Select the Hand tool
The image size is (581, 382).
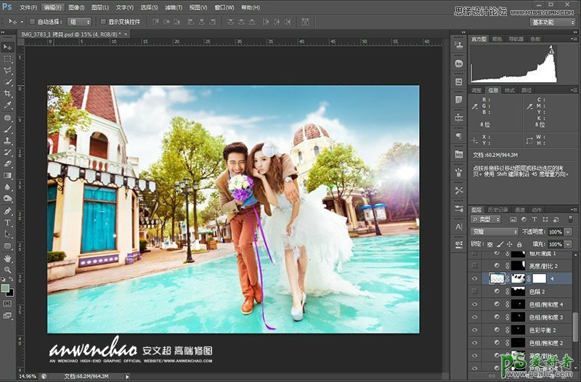pos(7,258)
